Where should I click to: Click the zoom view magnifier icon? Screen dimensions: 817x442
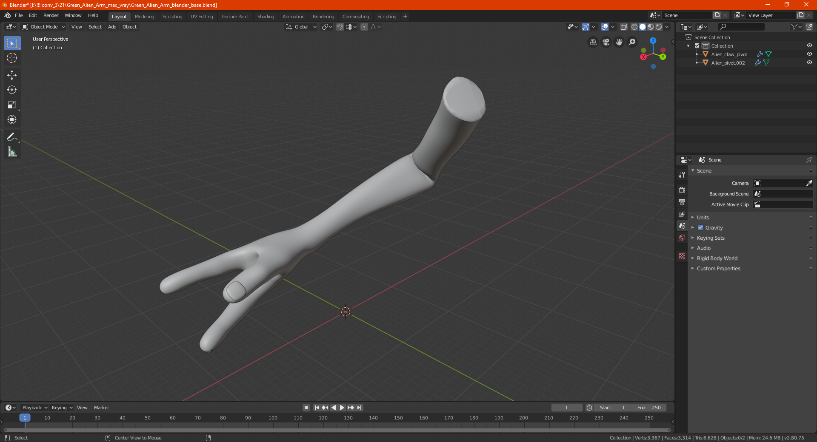[x=632, y=42]
